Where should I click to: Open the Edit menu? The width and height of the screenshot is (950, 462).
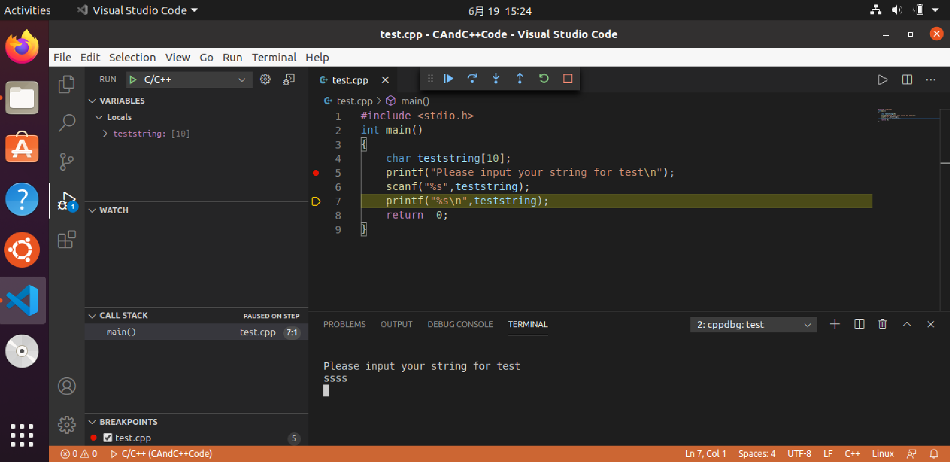coord(90,57)
